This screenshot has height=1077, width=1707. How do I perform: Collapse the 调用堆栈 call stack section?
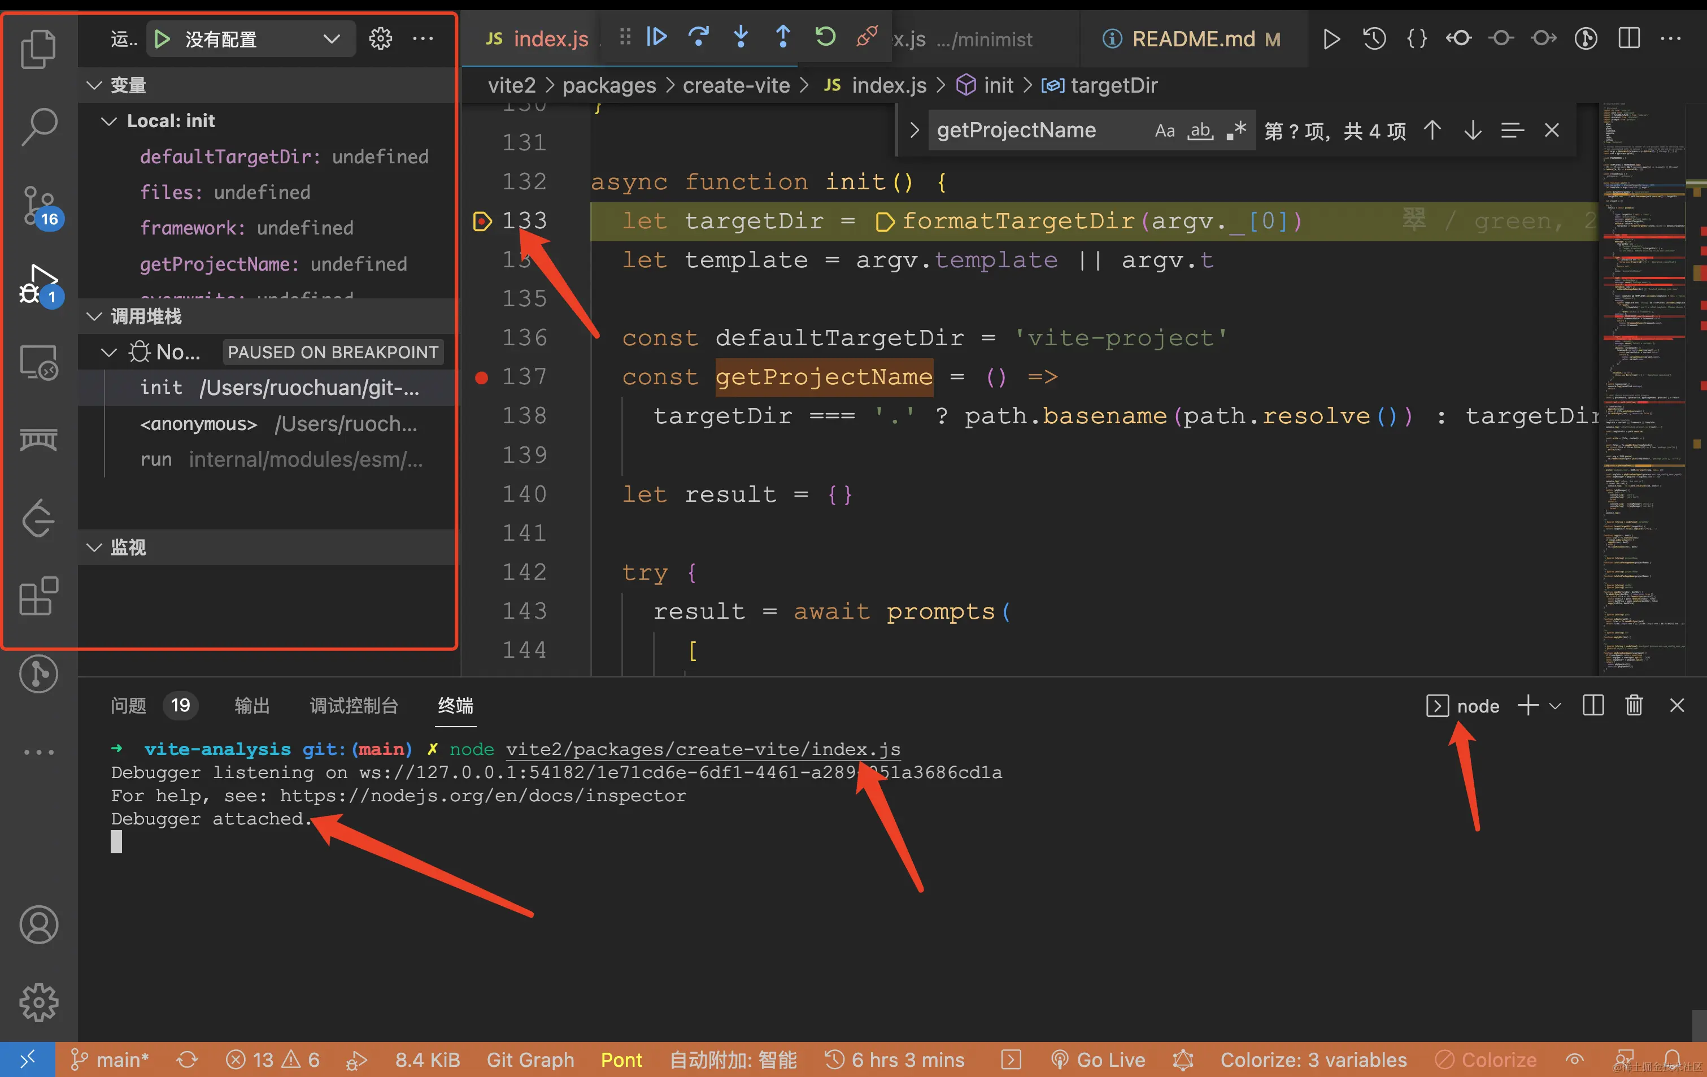click(x=94, y=316)
